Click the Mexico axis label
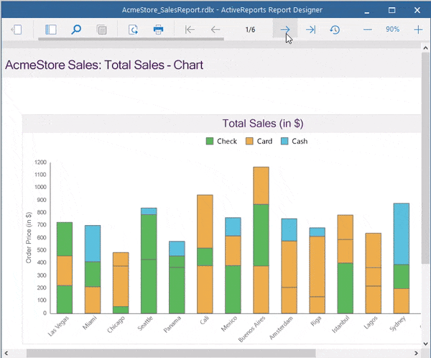Image resolution: width=431 pixels, height=358 pixels. (229, 323)
